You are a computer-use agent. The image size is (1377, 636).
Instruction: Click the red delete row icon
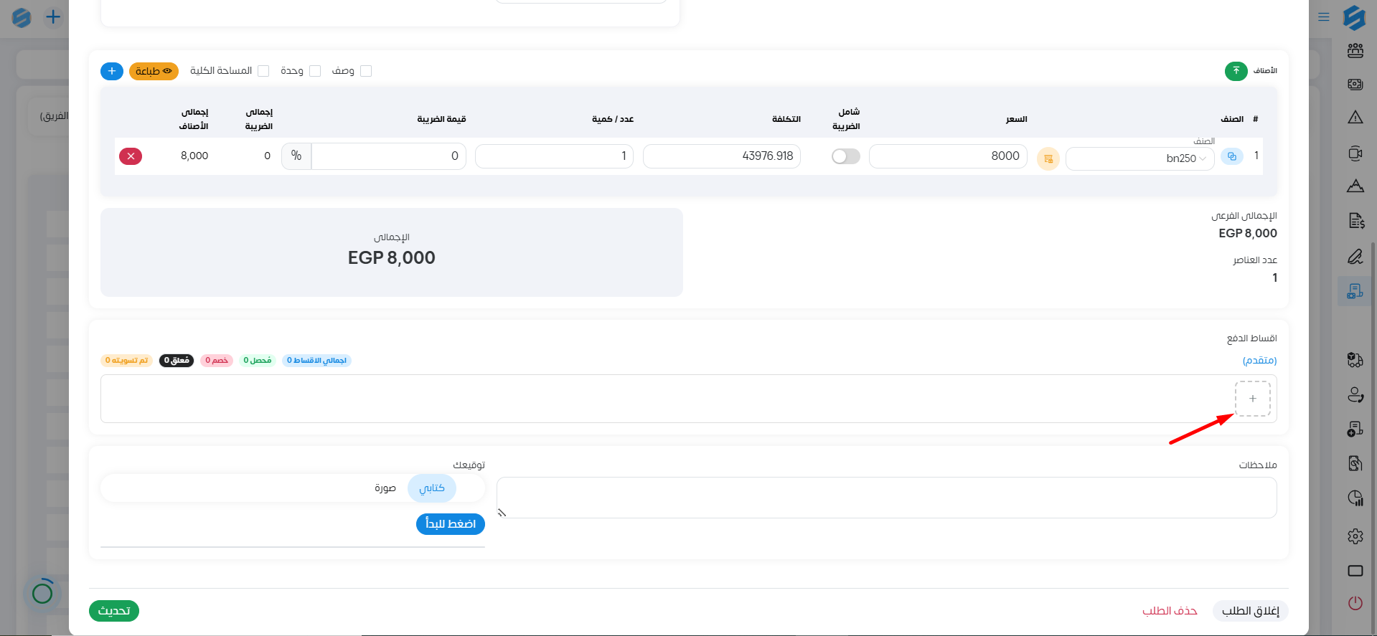pos(131,156)
